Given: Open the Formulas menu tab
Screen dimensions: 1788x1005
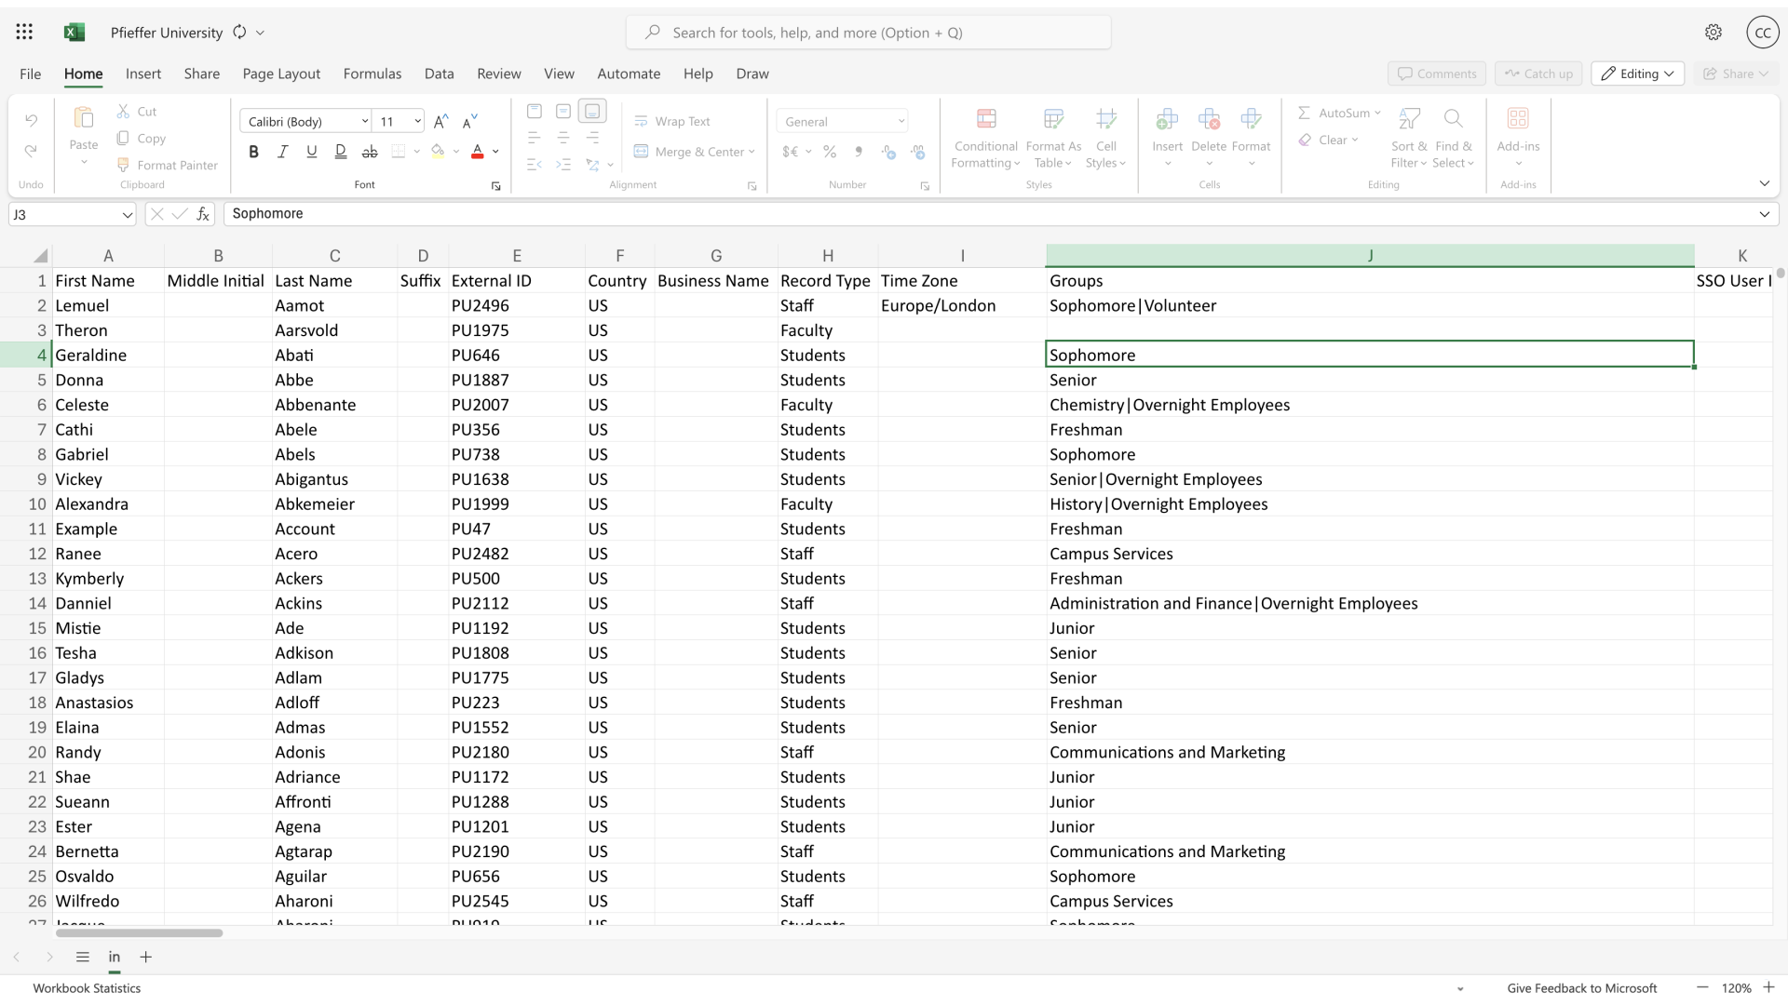Looking at the screenshot, I should click(371, 74).
